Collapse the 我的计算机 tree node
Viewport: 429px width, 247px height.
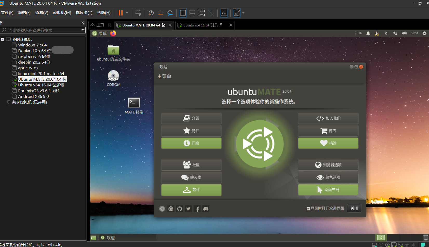coord(3,39)
